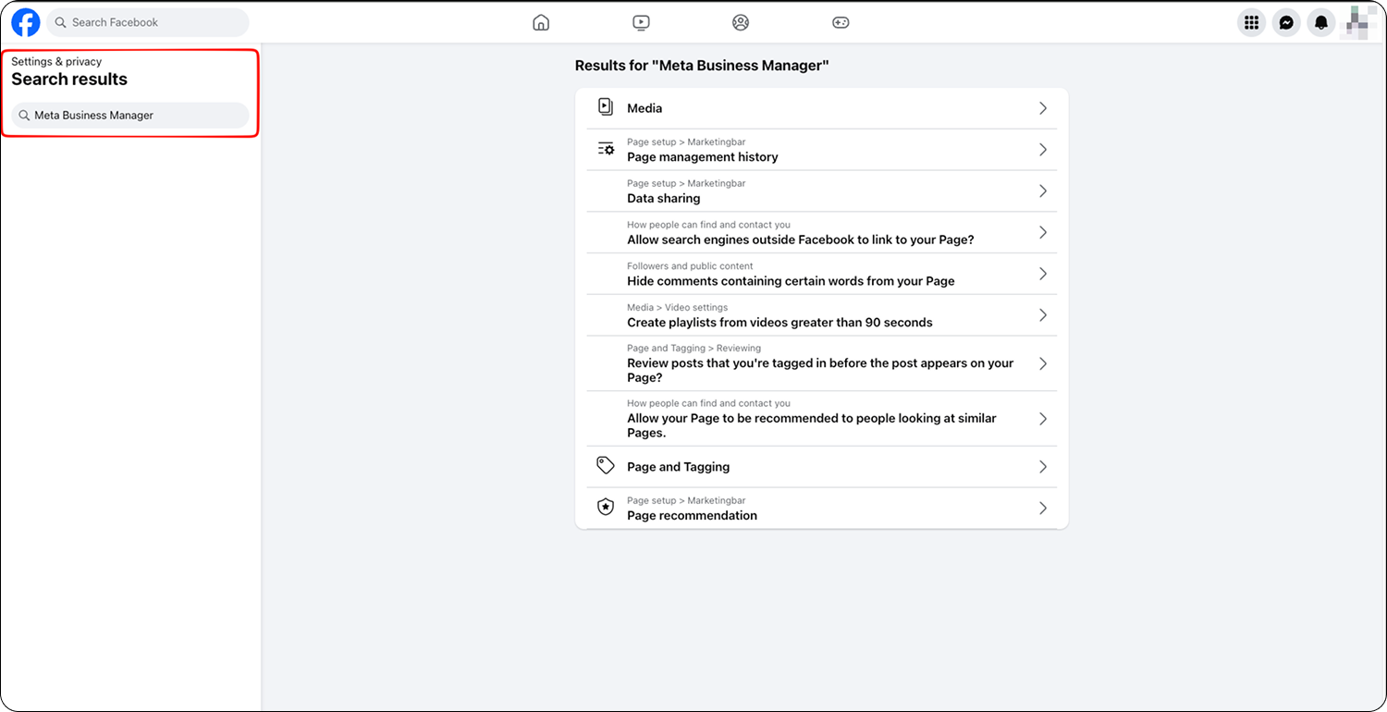Click the Media play icon
Viewport: 1387px width, 712px height.
(606, 107)
